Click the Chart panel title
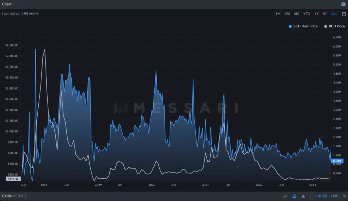This screenshot has height=201, width=348. [7, 4]
